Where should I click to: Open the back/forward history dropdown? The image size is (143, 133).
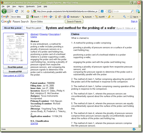(12, 11)
